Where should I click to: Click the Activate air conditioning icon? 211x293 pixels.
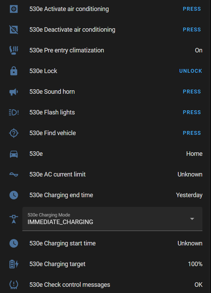(14, 9)
